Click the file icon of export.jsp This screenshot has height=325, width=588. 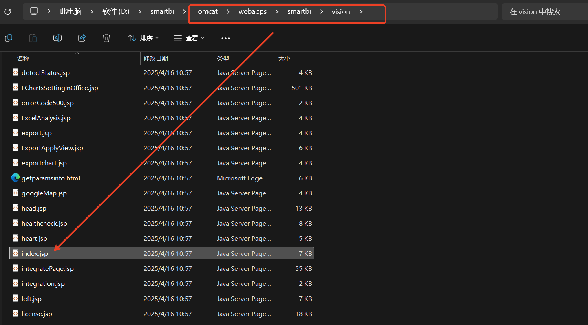tap(15, 133)
